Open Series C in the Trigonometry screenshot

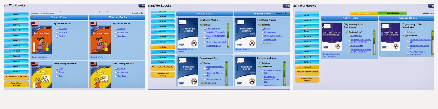[307, 15]
